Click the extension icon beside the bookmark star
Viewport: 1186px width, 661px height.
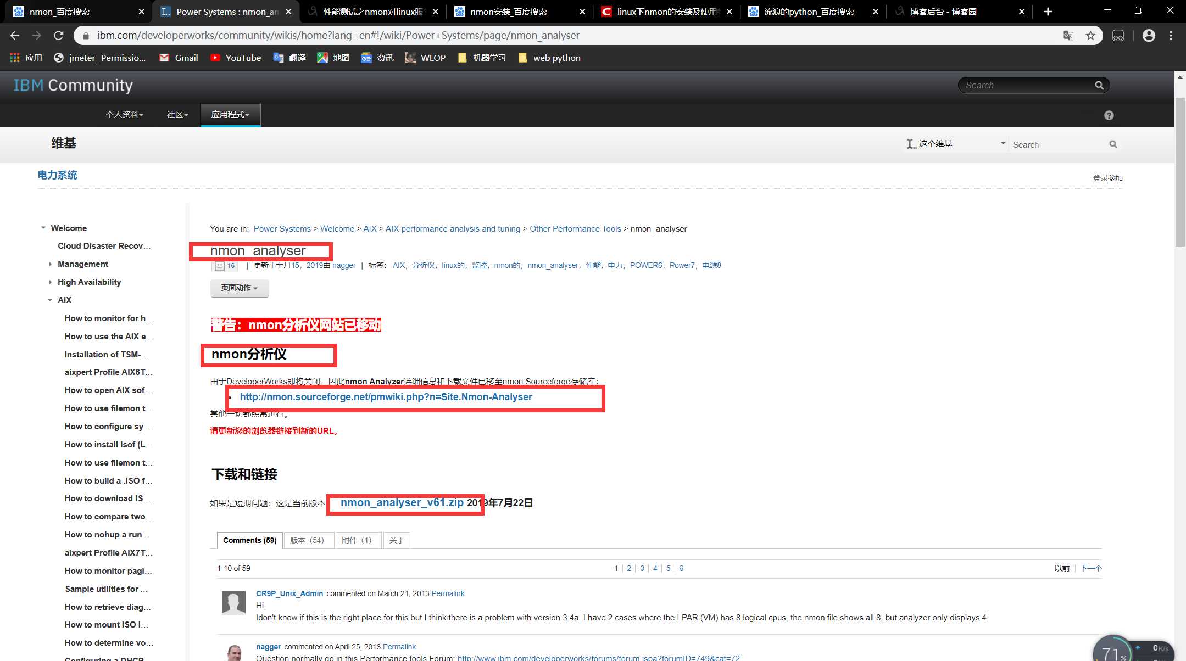coord(1118,36)
